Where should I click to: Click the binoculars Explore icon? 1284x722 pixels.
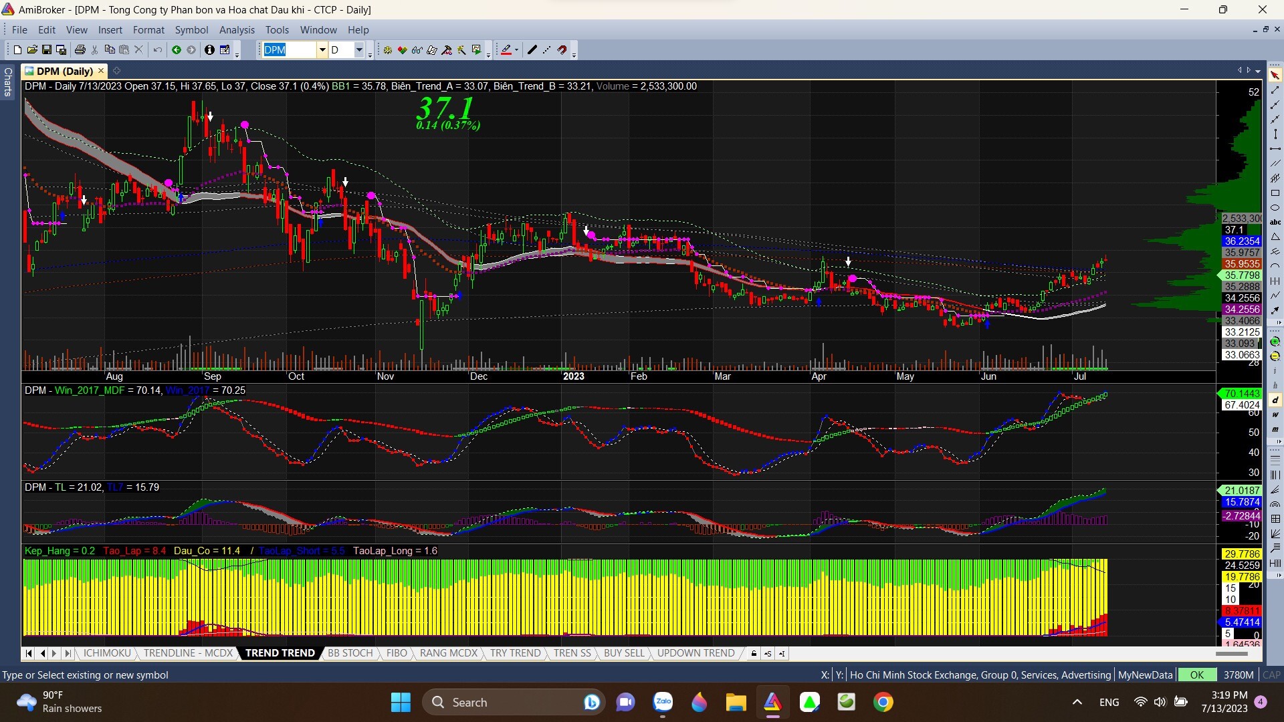417,49
